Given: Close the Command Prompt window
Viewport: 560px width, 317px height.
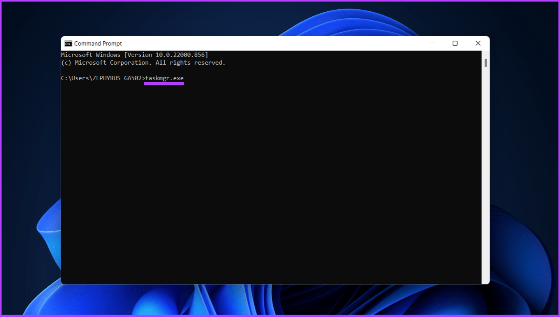Looking at the screenshot, I should 478,43.
